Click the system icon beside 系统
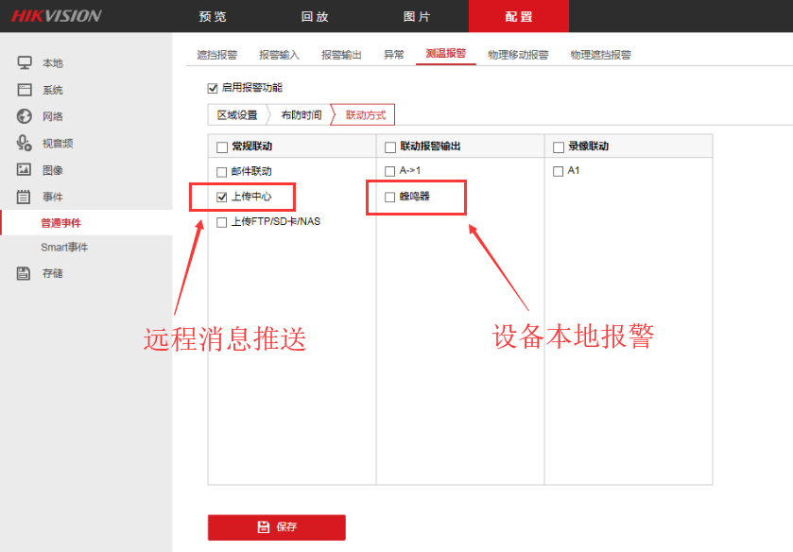 tap(25, 90)
